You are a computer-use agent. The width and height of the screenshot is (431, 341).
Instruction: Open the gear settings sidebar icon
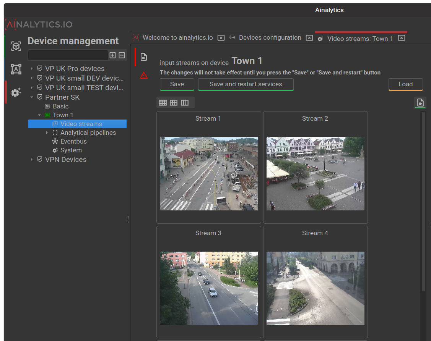[x=16, y=92]
